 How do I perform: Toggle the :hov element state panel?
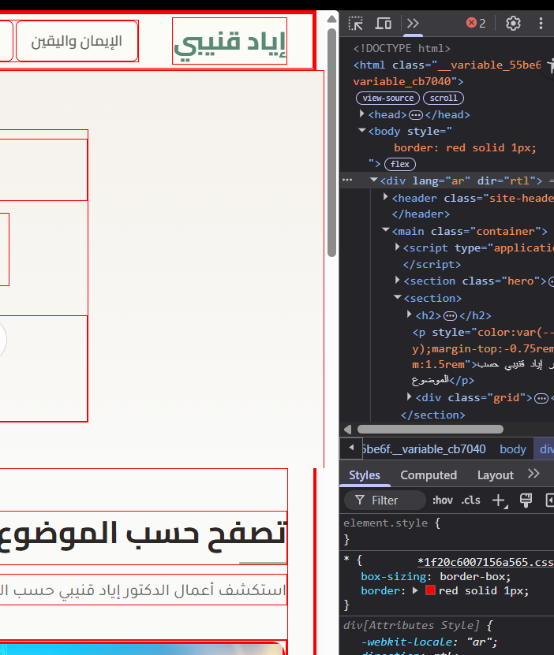pyautogui.click(x=443, y=500)
